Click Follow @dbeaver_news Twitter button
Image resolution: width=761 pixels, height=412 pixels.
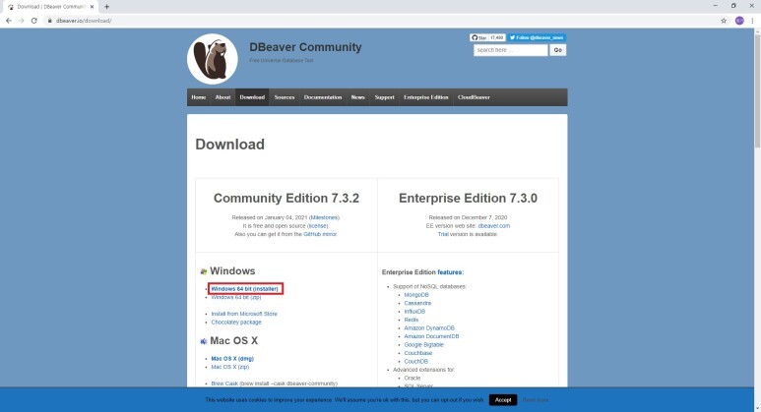point(537,37)
